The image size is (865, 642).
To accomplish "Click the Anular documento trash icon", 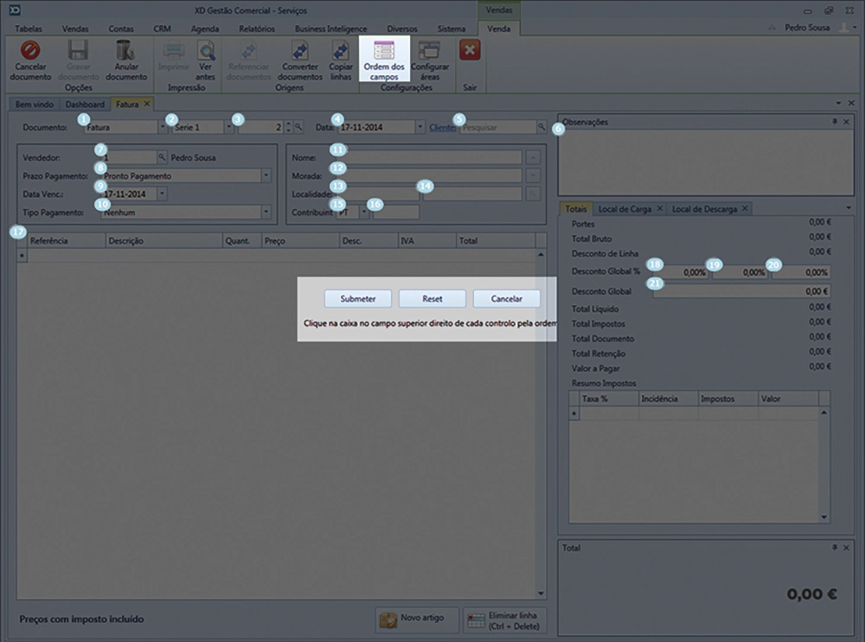I will (125, 52).
